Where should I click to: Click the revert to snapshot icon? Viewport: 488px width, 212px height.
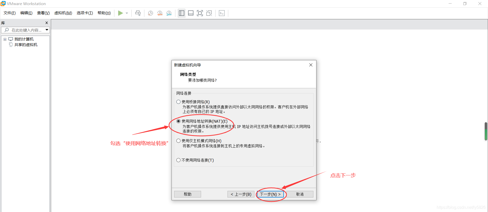tap(160, 13)
